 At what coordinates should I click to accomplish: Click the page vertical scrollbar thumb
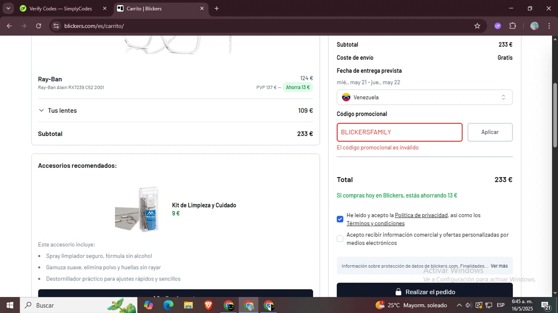pos(555,115)
